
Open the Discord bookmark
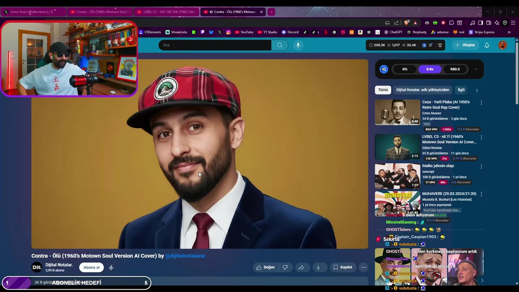[x=290, y=32]
